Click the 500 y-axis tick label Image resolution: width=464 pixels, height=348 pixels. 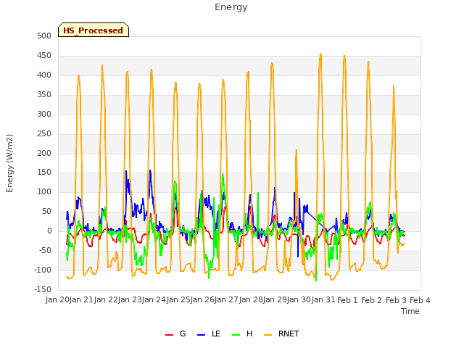click(x=44, y=36)
